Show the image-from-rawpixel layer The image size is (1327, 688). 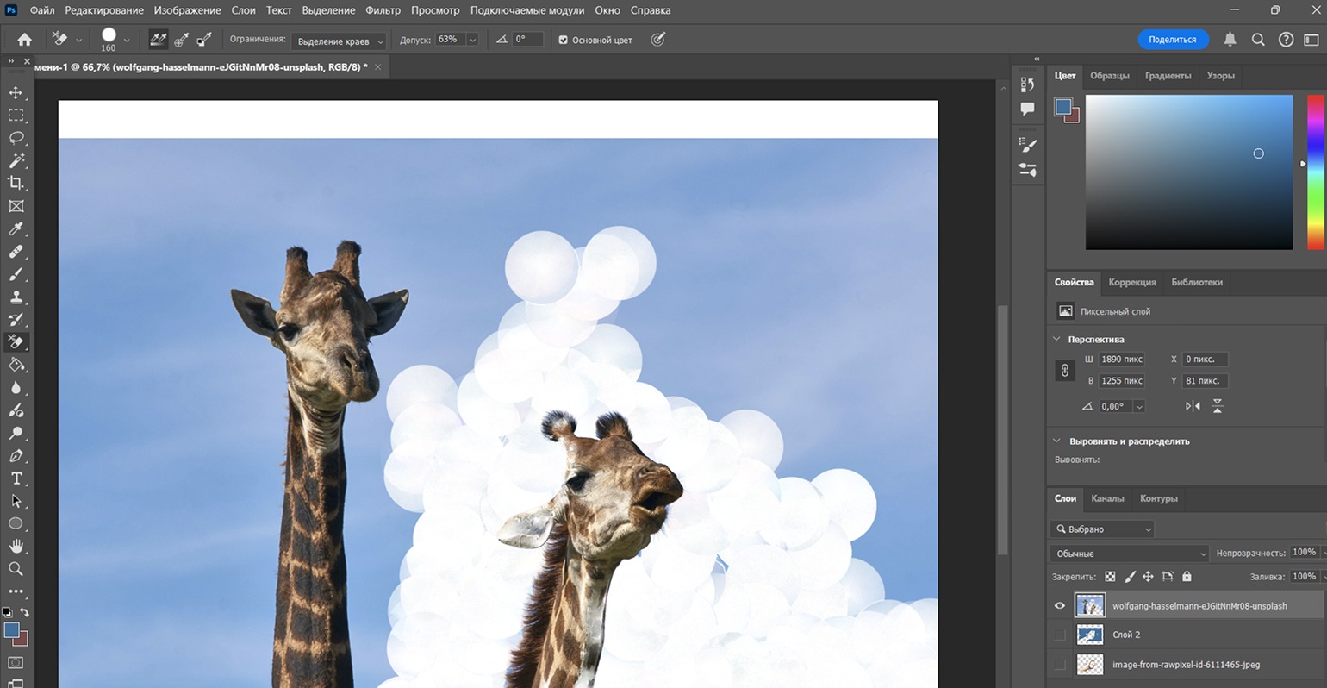1060,665
